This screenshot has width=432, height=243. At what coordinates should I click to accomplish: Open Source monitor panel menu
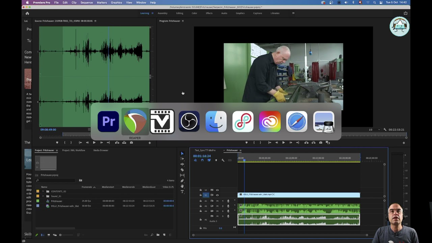95,21
